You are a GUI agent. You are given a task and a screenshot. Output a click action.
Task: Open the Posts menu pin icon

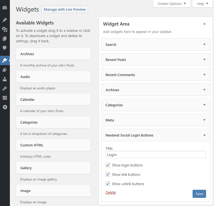(x=5, y=20)
